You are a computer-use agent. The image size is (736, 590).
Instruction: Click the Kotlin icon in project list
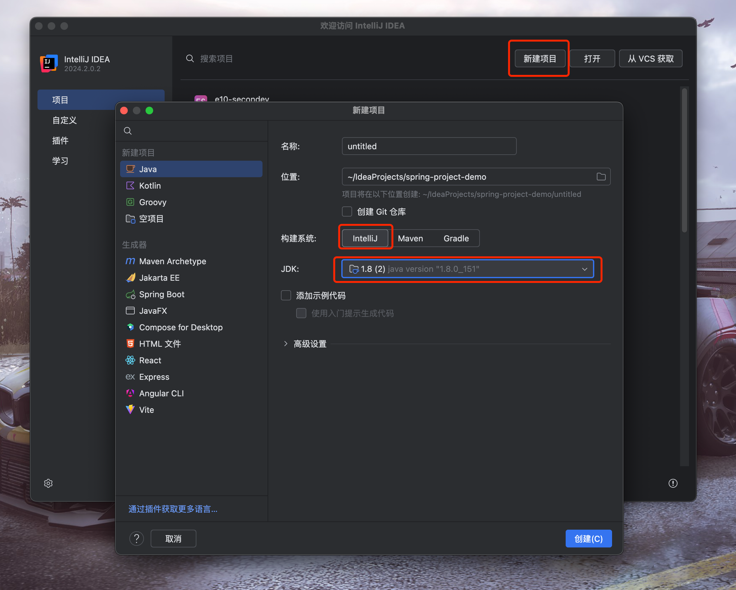130,185
